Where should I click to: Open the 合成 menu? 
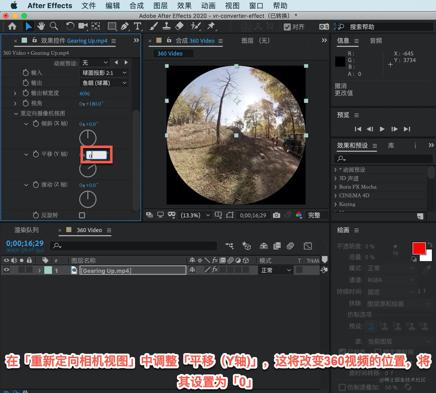[x=136, y=6]
